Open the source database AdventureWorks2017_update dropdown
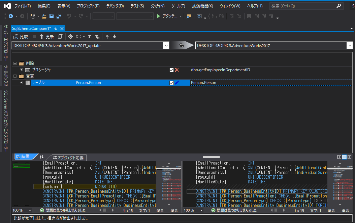355x223 pixels. tap(166, 46)
